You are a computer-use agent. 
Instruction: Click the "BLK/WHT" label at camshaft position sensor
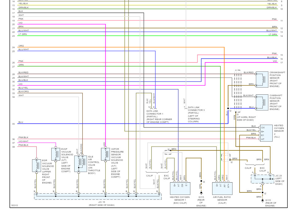248,96
